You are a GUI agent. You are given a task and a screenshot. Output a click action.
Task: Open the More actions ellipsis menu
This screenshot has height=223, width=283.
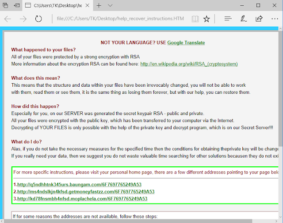275,19
